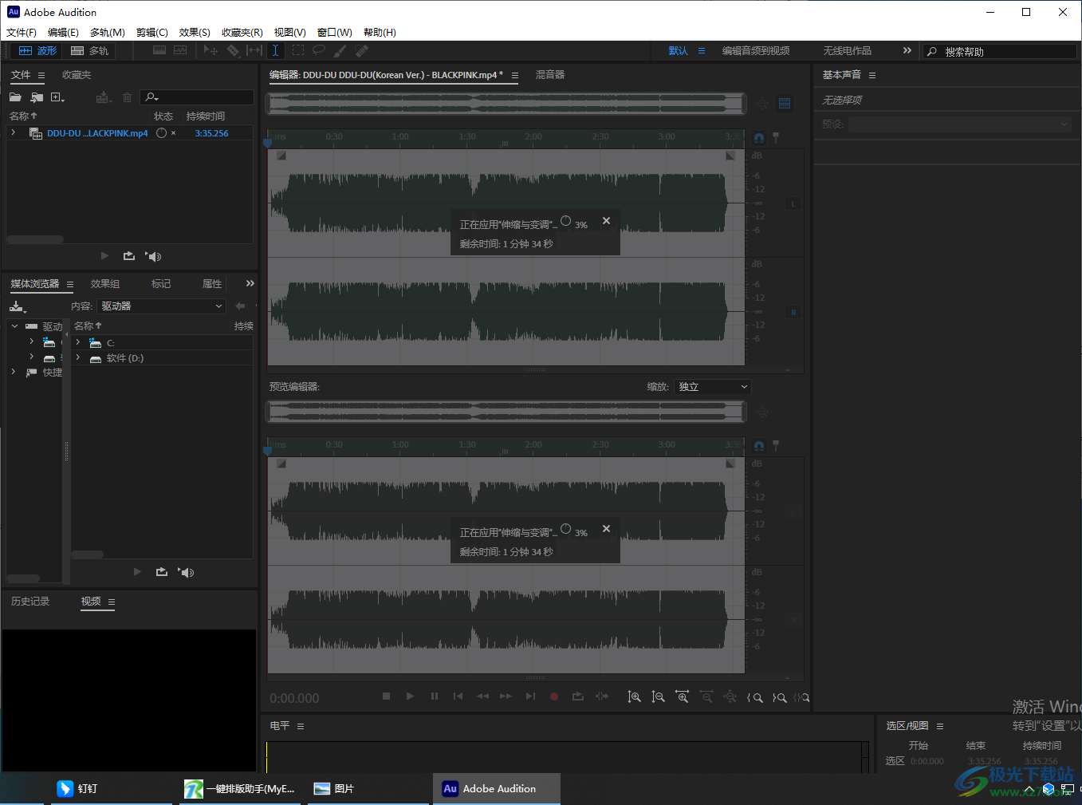Select the 编辑音频到视频 workspace
The image size is (1082, 805).
[755, 51]
